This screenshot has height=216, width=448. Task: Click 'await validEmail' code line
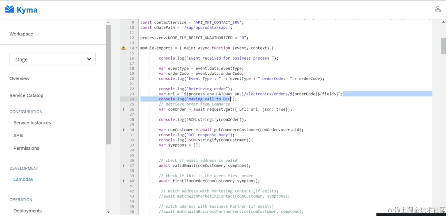(204, 165)
